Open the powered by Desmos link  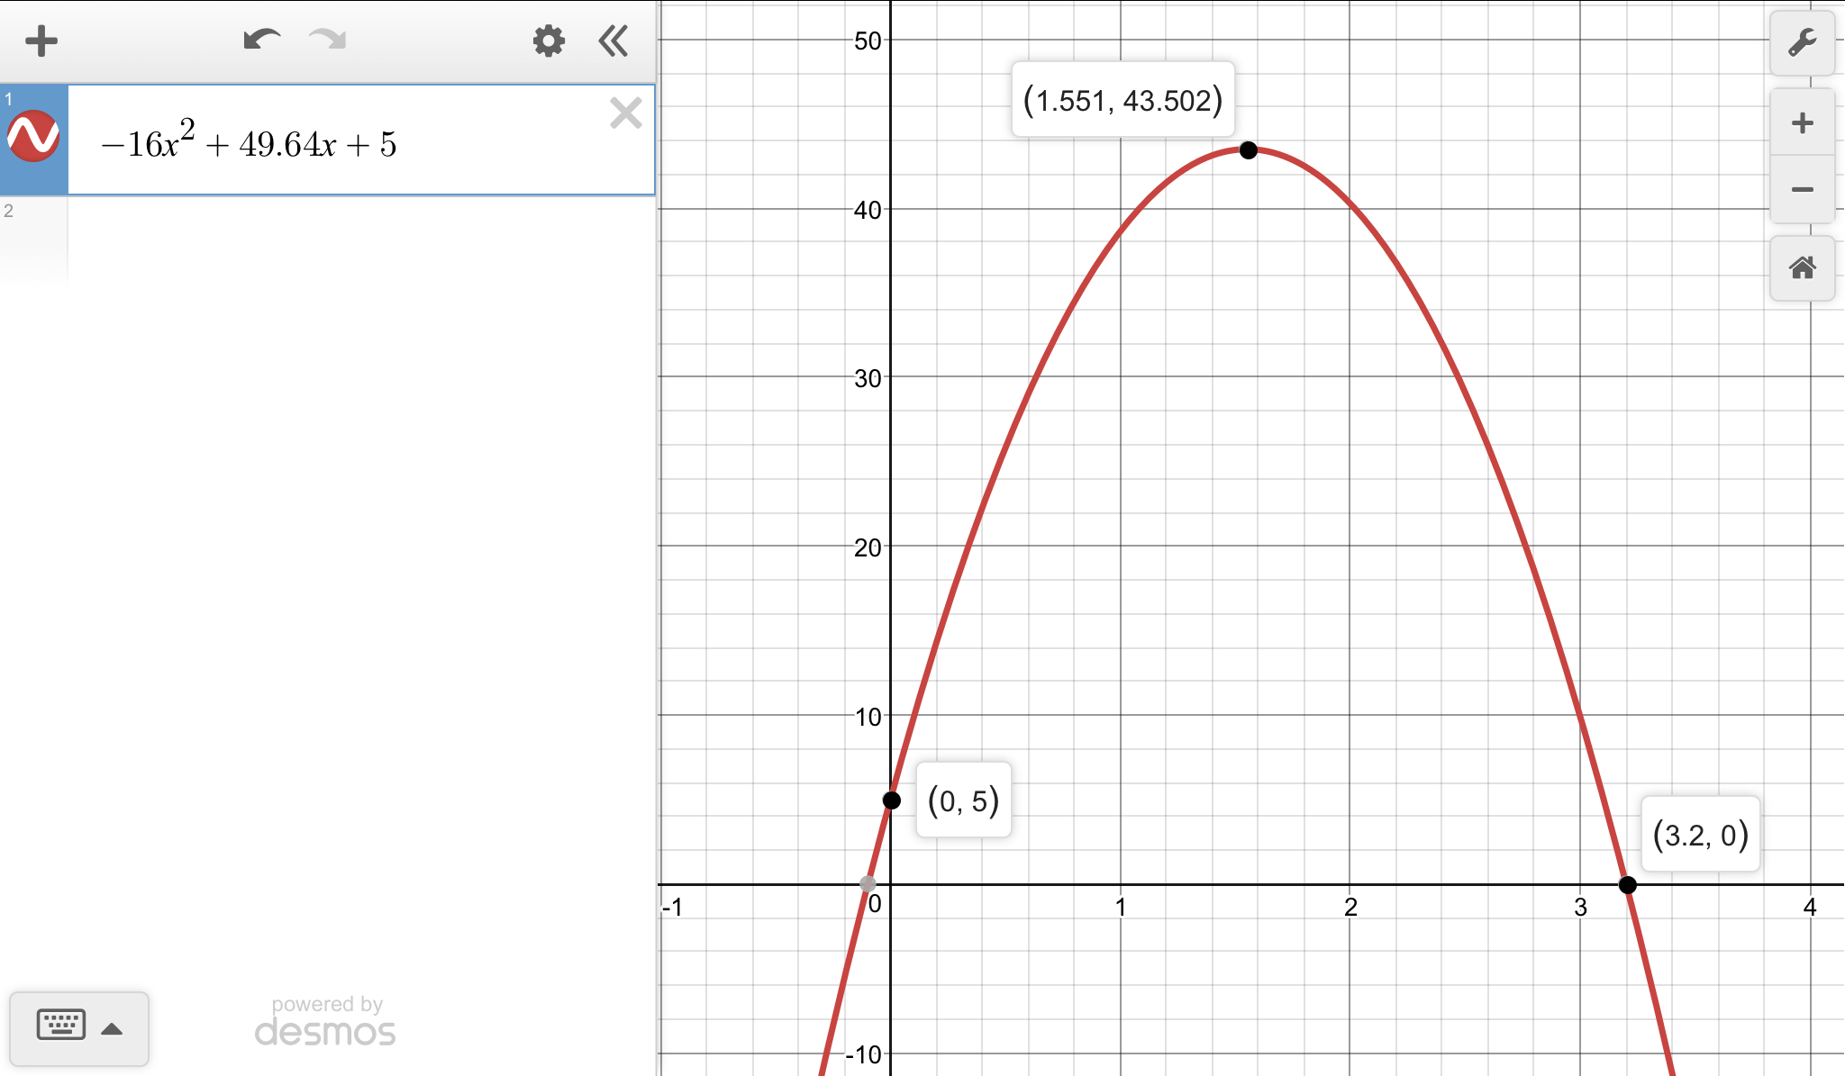(x=325, y=1022)
